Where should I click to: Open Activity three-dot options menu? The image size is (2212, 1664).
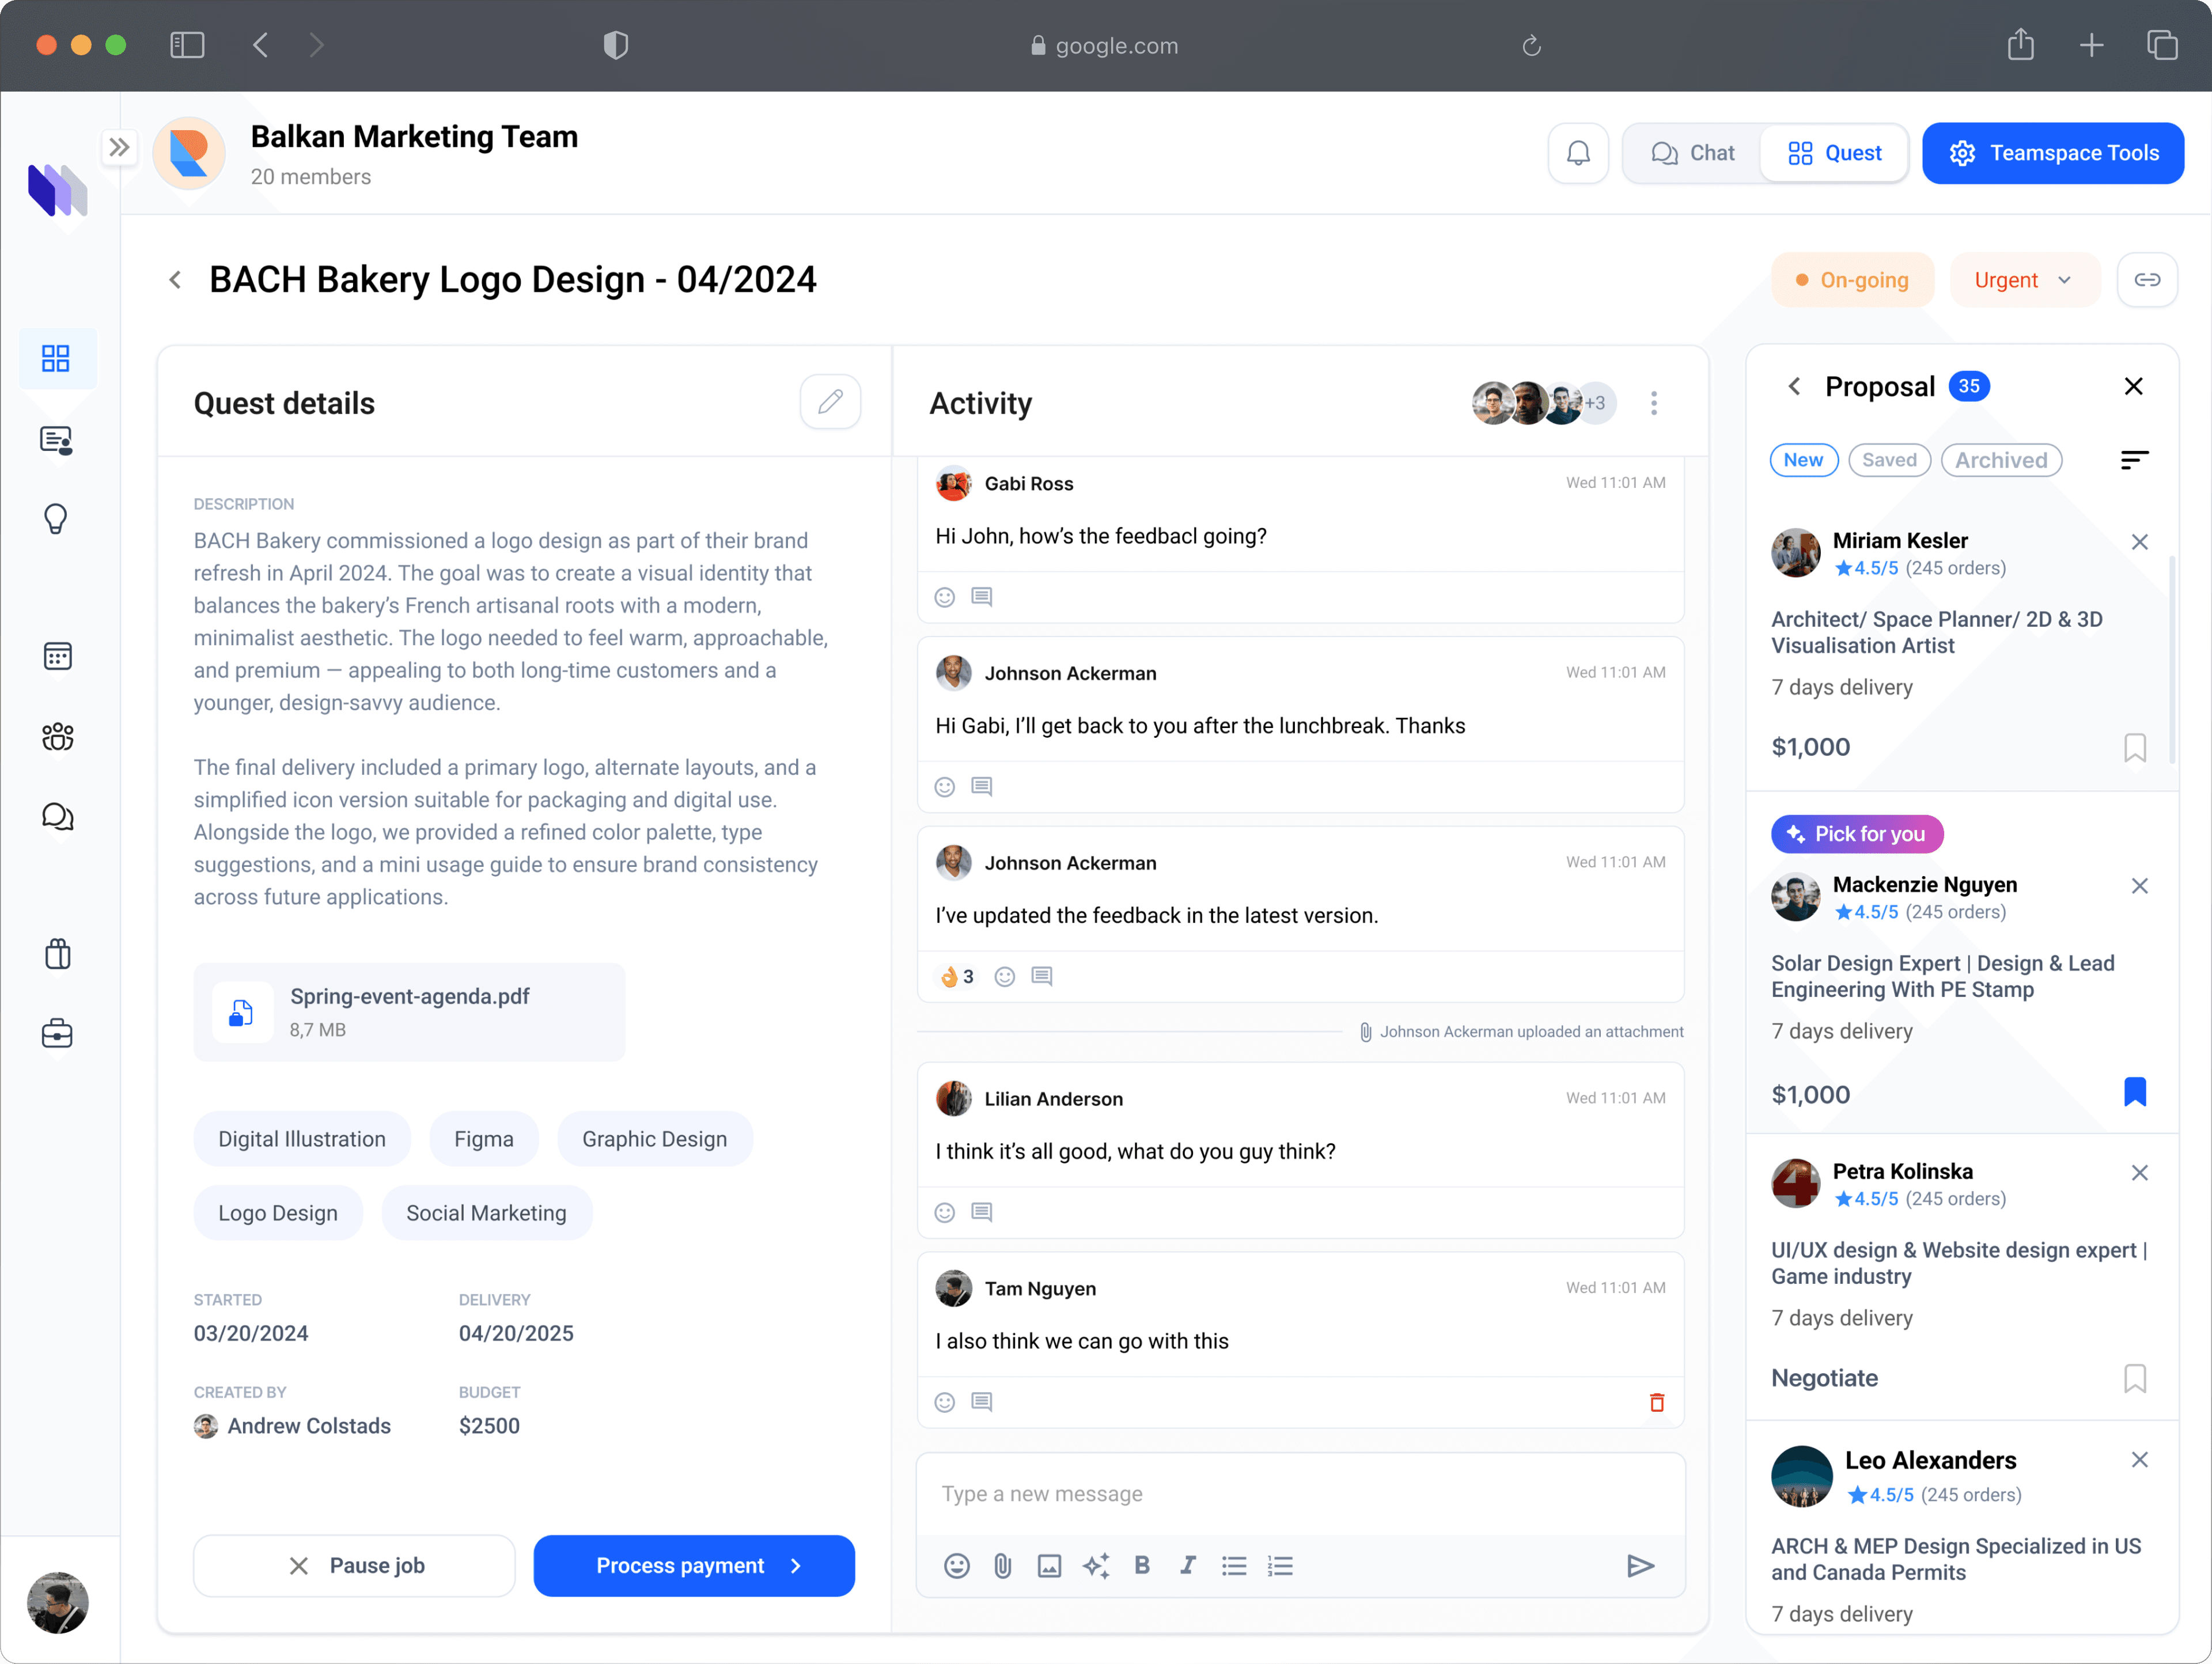[1653, 403]
